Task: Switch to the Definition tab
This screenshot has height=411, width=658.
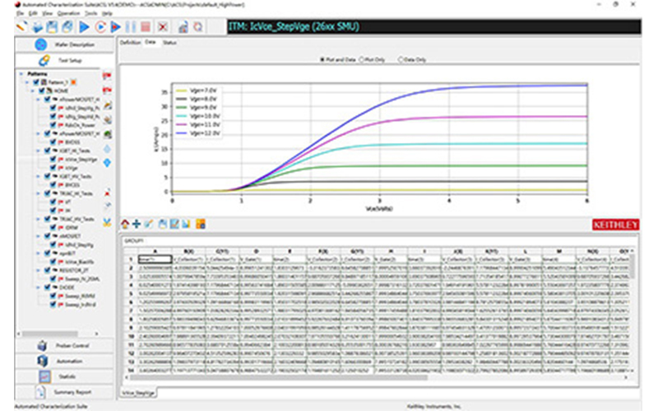Action: [x=130, y=42]
